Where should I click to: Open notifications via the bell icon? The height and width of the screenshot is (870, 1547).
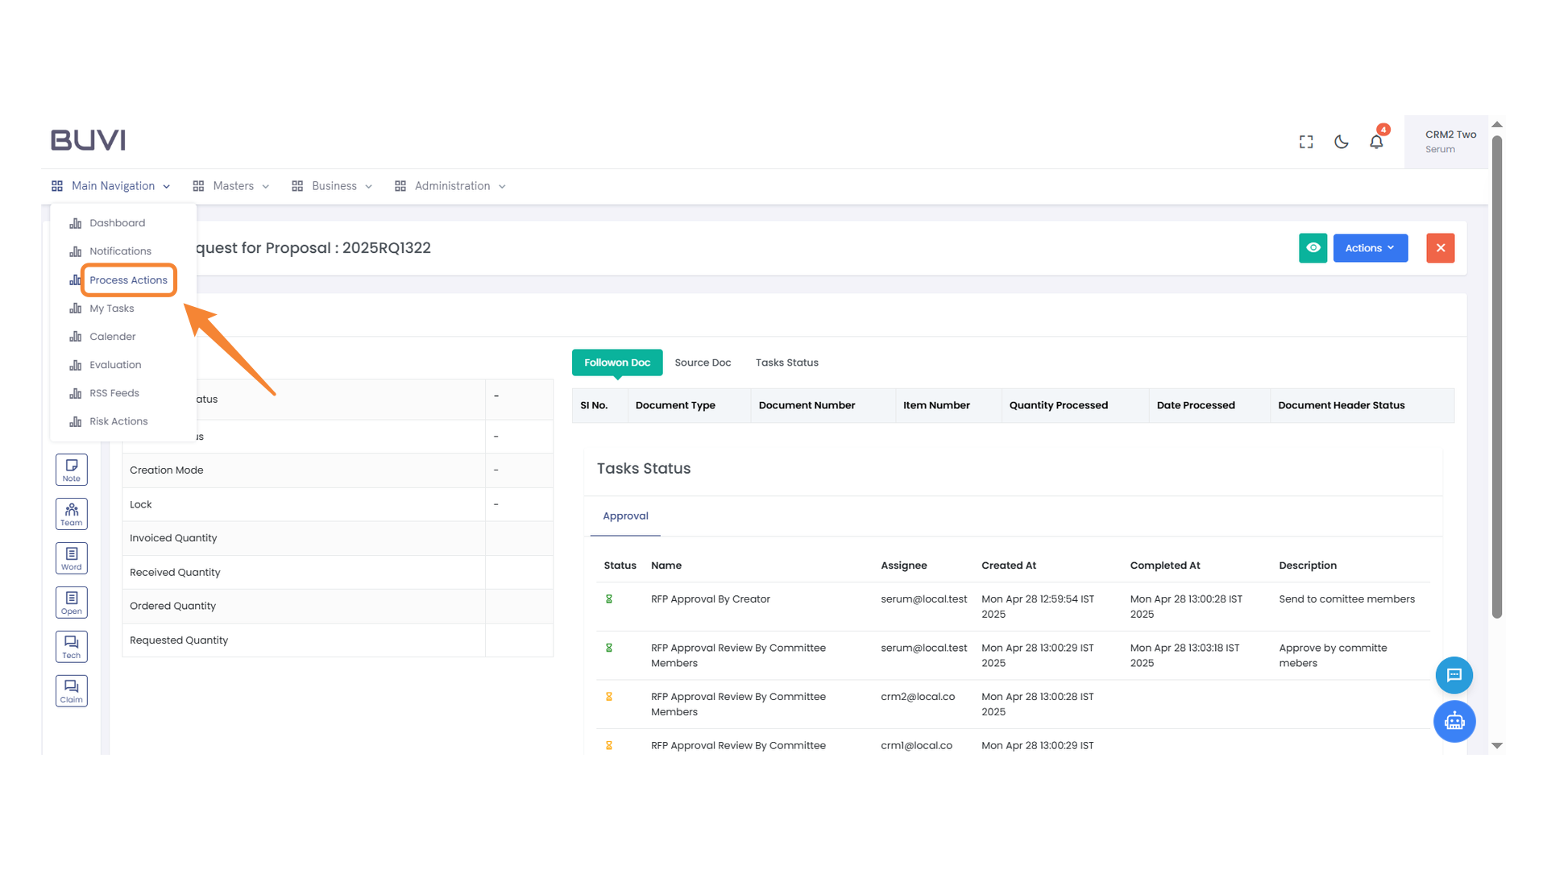click(1376, 141)
